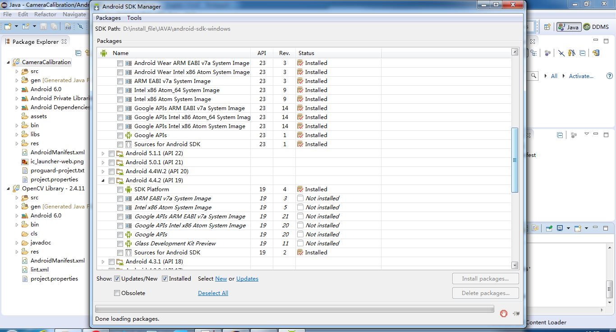This screenshot has width=616, height=332.
Task: Click the Updates link next to Select
Action: (x=247, y=279)
